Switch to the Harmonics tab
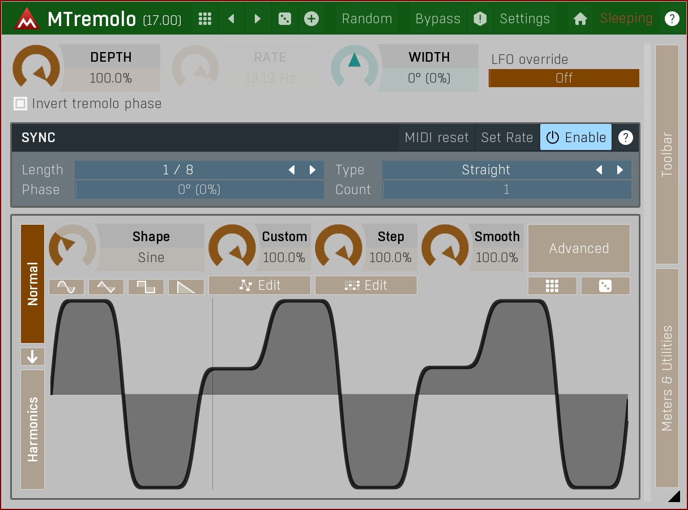Screen dimensions: 688x510 [x=32, y=429]
